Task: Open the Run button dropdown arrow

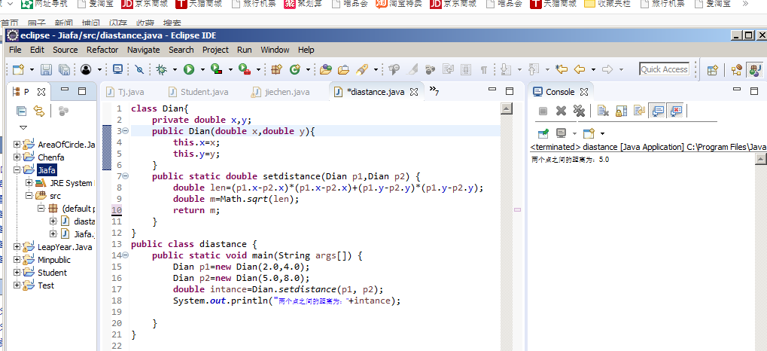Action: [202, 69]
